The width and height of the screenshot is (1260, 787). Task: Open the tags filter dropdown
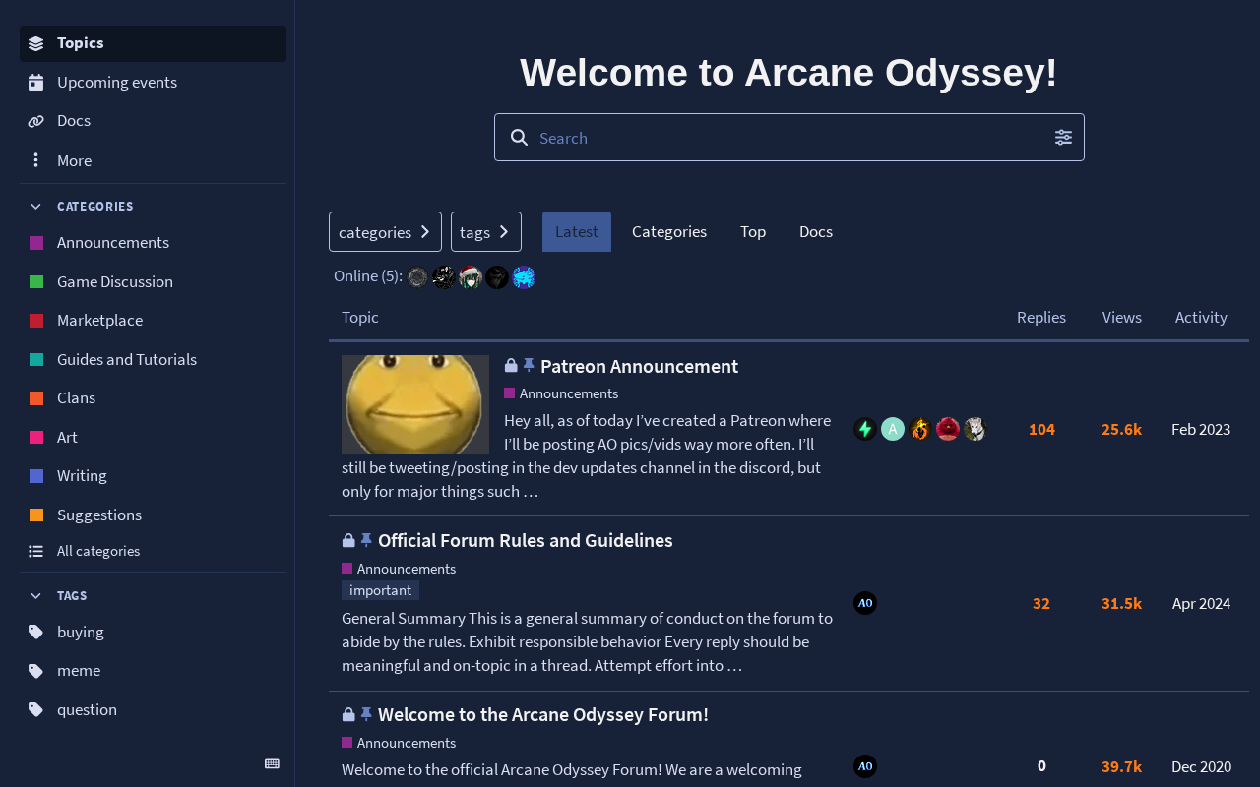(x=485, y=232)
